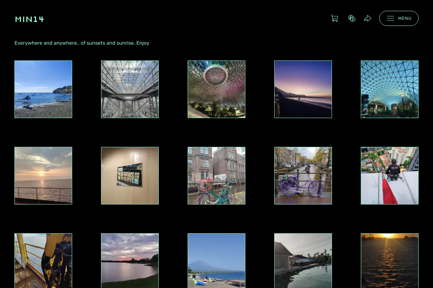The height and width of the screenshot is (288, 433).
Task: Open the Coffee Shop sign photo
Action: [130, 176]
